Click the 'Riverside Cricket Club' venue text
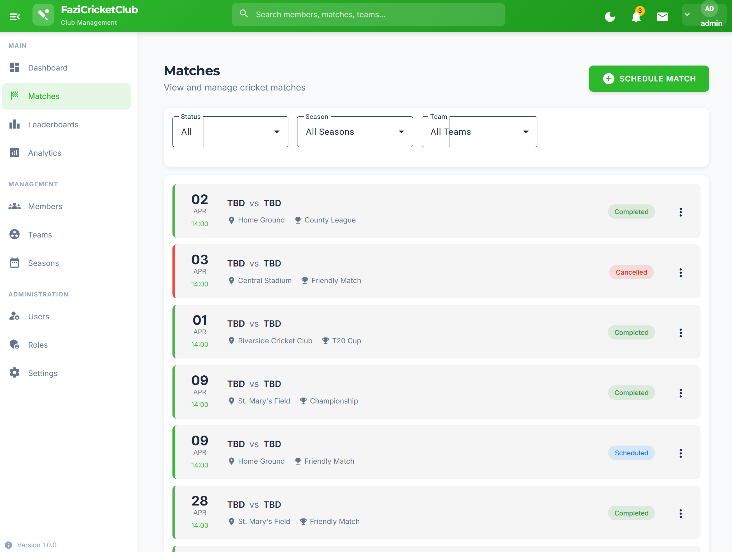Screen dimensions: 732x552 [275, 341]
